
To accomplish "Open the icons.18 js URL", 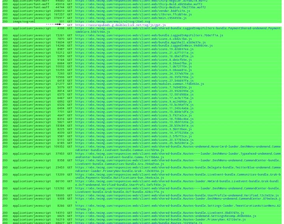I will (135, 119).
